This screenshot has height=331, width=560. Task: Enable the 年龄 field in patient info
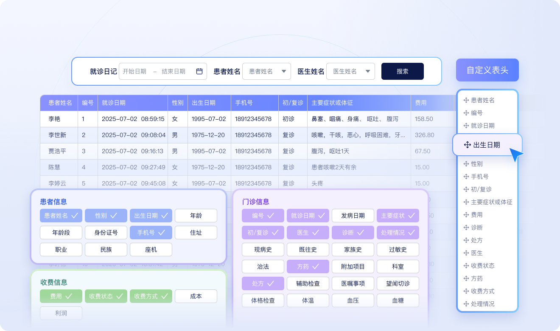[x=196, y=216]
